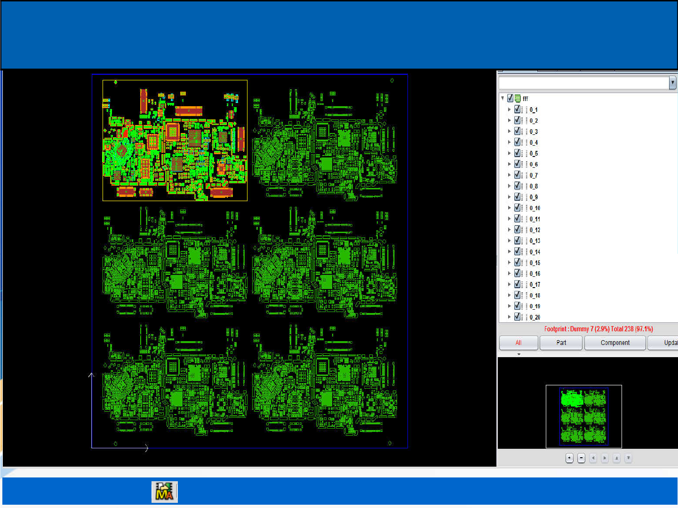Expand the 0_5 tree node
This screenshot has height=508, width=678.
509,153
